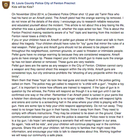Viewport: 126px width, 138px height.
Task: Click the word 'neighborhood' in the text
Action: pos(39,51)
